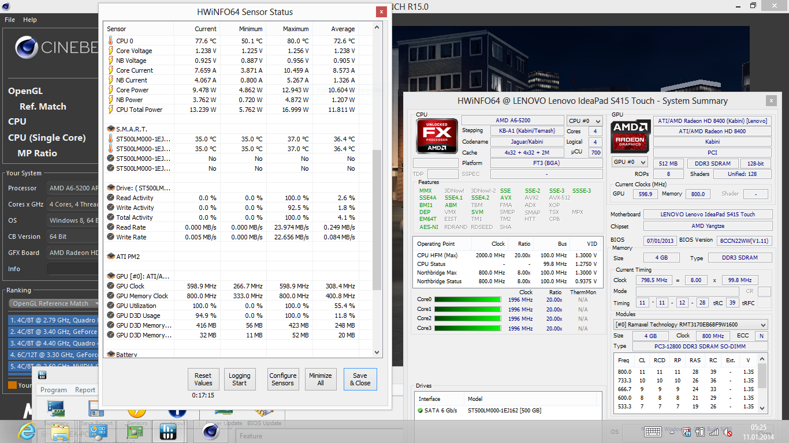Click the Logging Start button
This screenshot has height=443, width=789.
click(239, 379)
